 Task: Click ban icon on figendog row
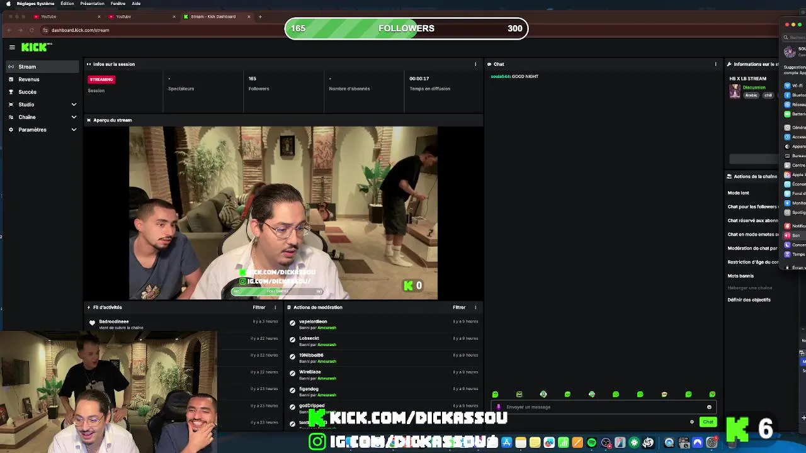(x=292, y=391)
